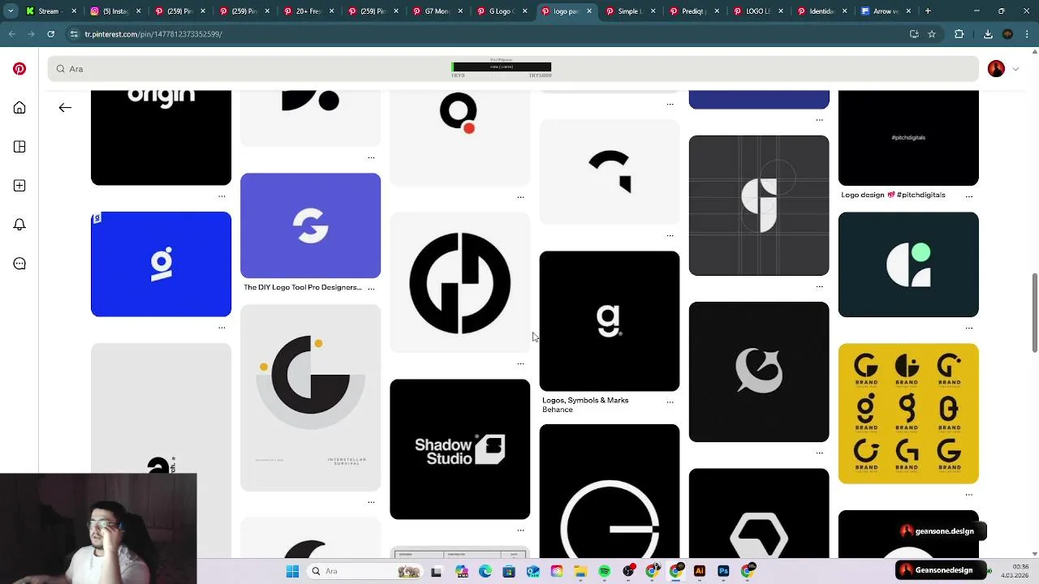Open more options for Logos, Symbols & Marks pin

(x=670, y=401)
